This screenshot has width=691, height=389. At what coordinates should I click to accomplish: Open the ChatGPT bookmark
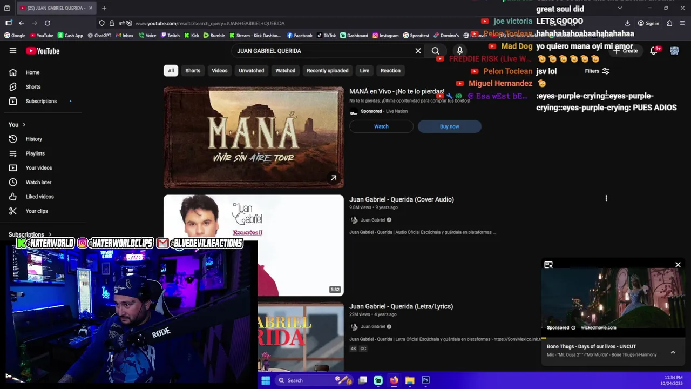99,36
